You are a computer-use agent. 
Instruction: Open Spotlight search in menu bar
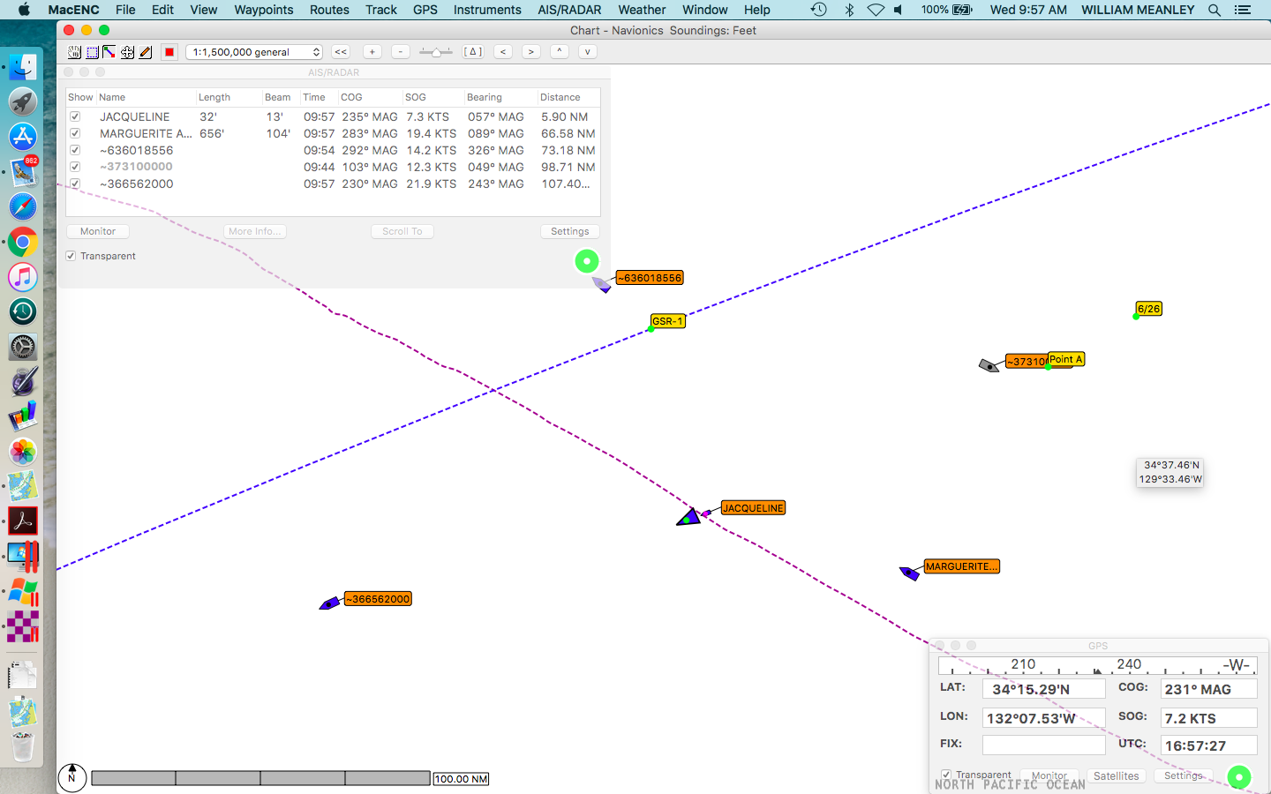point(1215,10)
